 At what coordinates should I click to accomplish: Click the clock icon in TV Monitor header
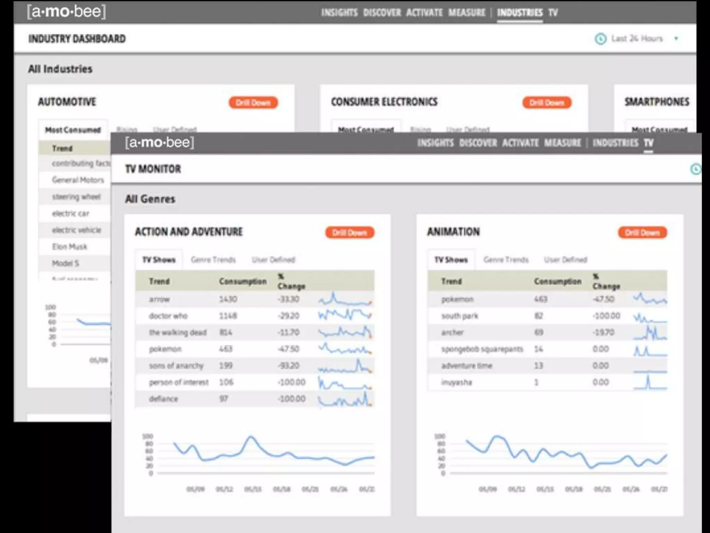coord(695,169)
